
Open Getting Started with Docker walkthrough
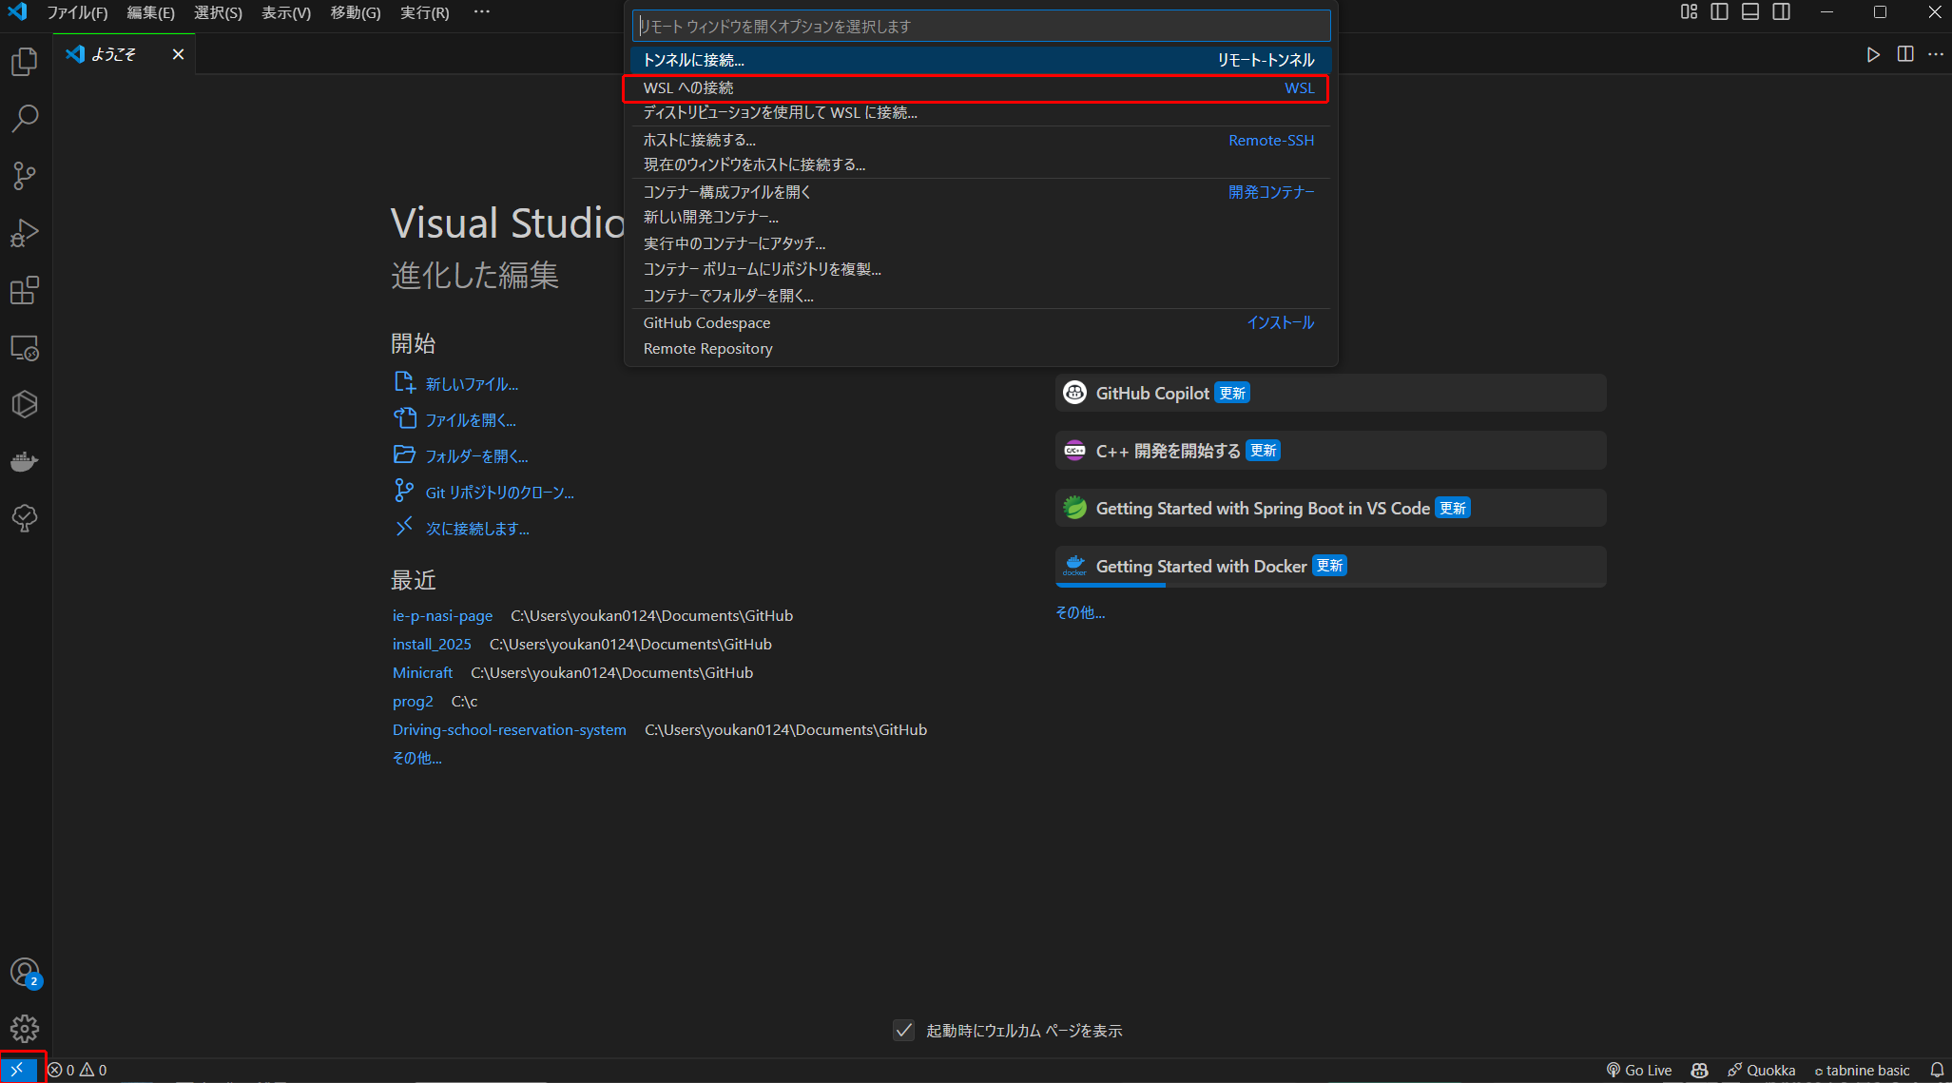(1330, 566)
